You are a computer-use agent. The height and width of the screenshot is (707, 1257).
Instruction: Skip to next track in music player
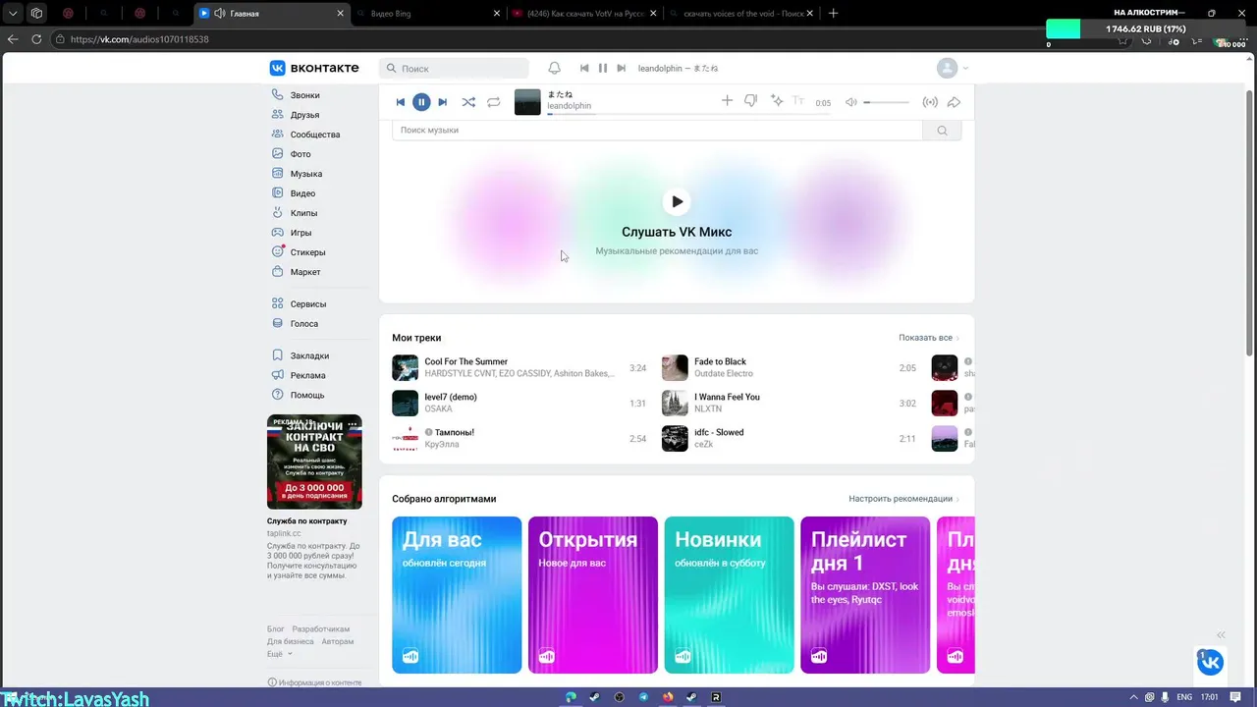(x=443, y=102)
